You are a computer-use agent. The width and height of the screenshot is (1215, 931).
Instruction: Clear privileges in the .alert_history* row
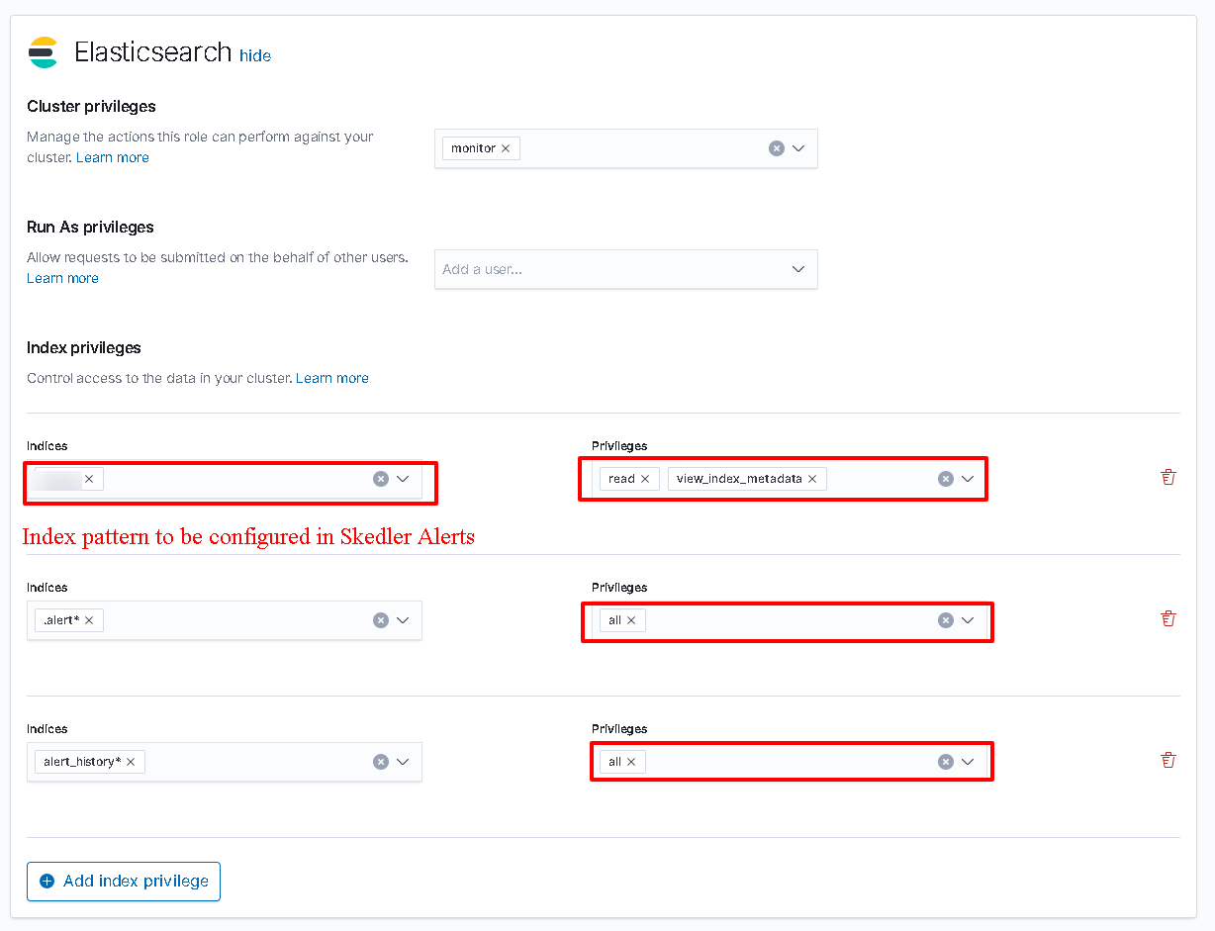(x=946, y=762)
